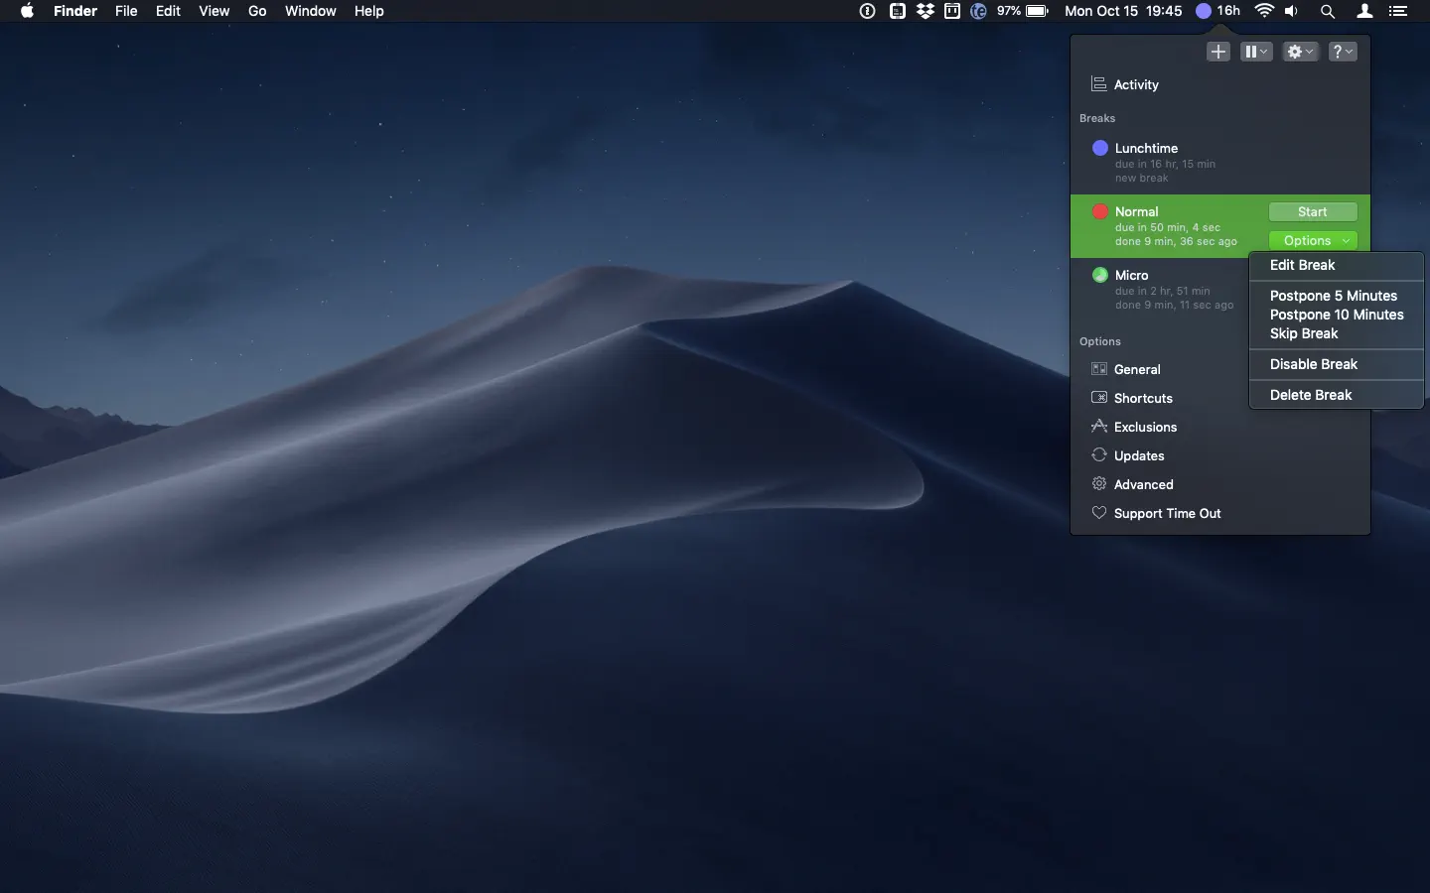Screen dimensions: 1430x893
Task: Choose Postpone 10 Minutes
Action: point(1337,315)
